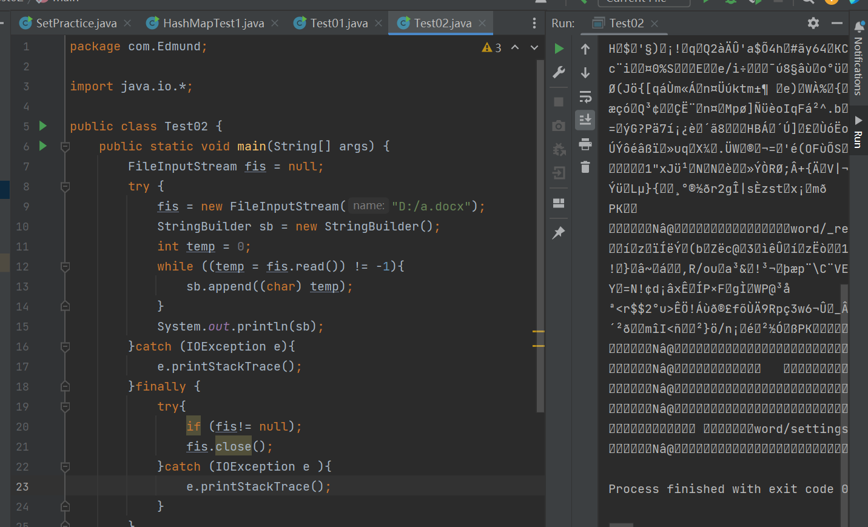Open the editor tabs overflow menu
This screenshot has width=868, height=527.
tap(534, 23)
